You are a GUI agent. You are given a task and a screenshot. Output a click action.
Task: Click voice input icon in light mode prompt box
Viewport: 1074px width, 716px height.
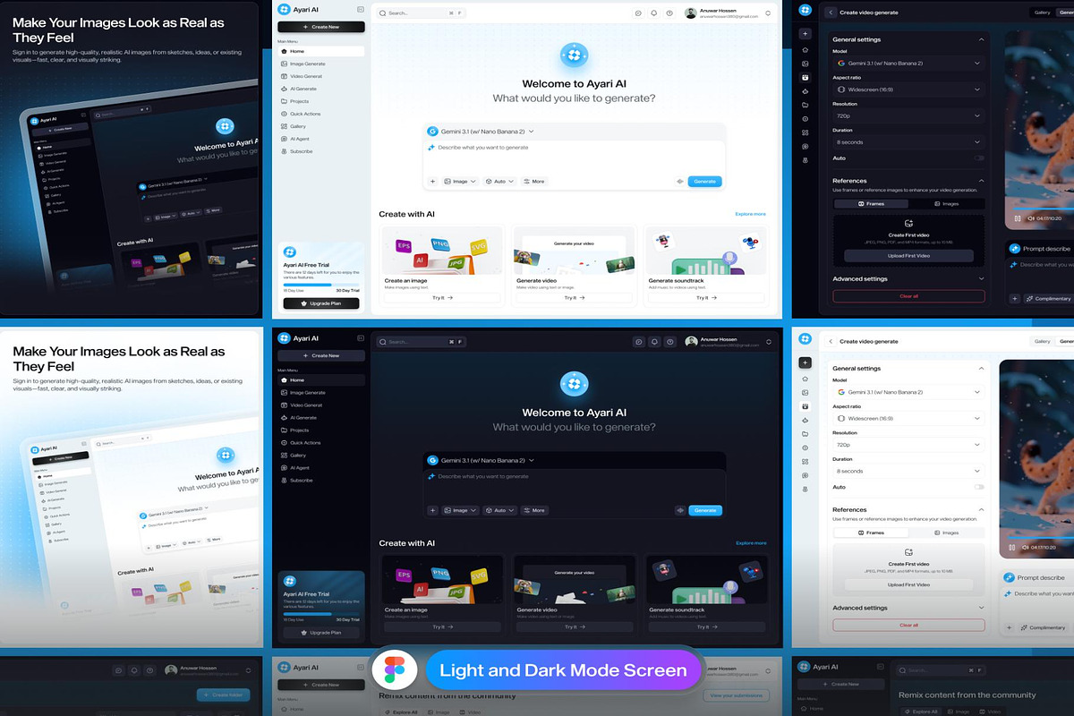[680, 181]
